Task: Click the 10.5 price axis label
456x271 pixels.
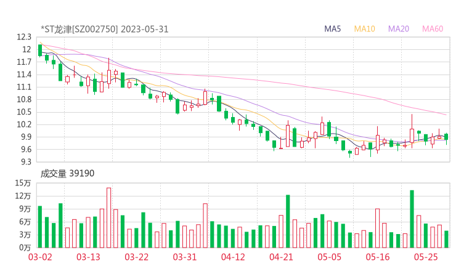Action: tap(24, 112)
